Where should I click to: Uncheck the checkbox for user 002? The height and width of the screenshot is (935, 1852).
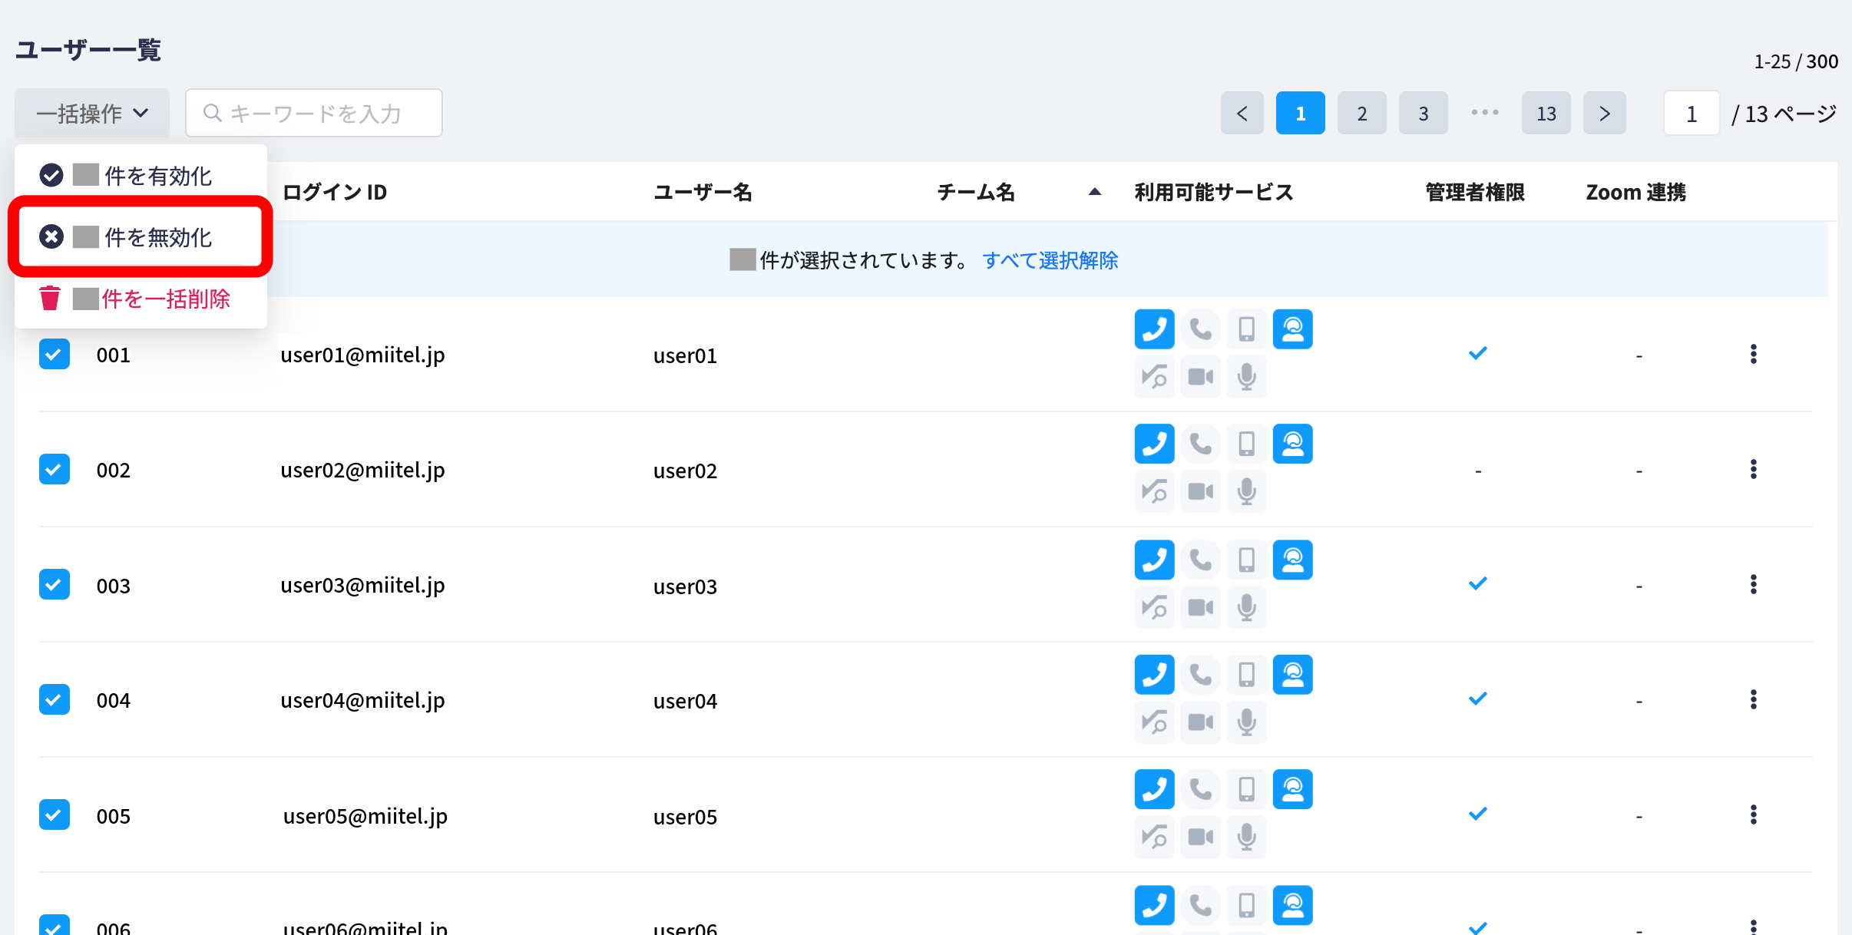pos(55,469)
